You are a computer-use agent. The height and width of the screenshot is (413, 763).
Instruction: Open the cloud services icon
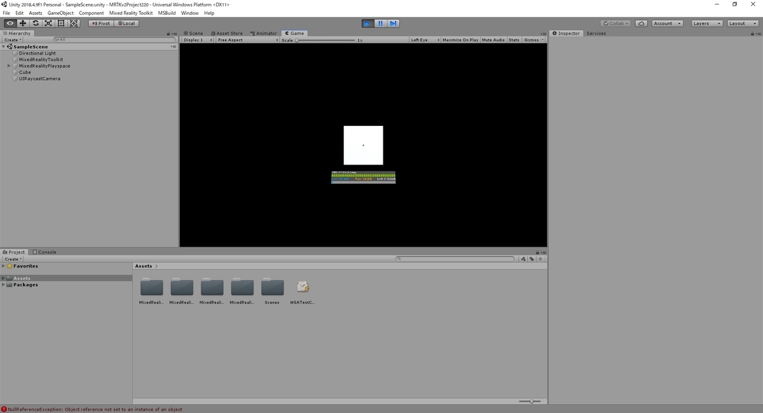click(x=642, y=24)
